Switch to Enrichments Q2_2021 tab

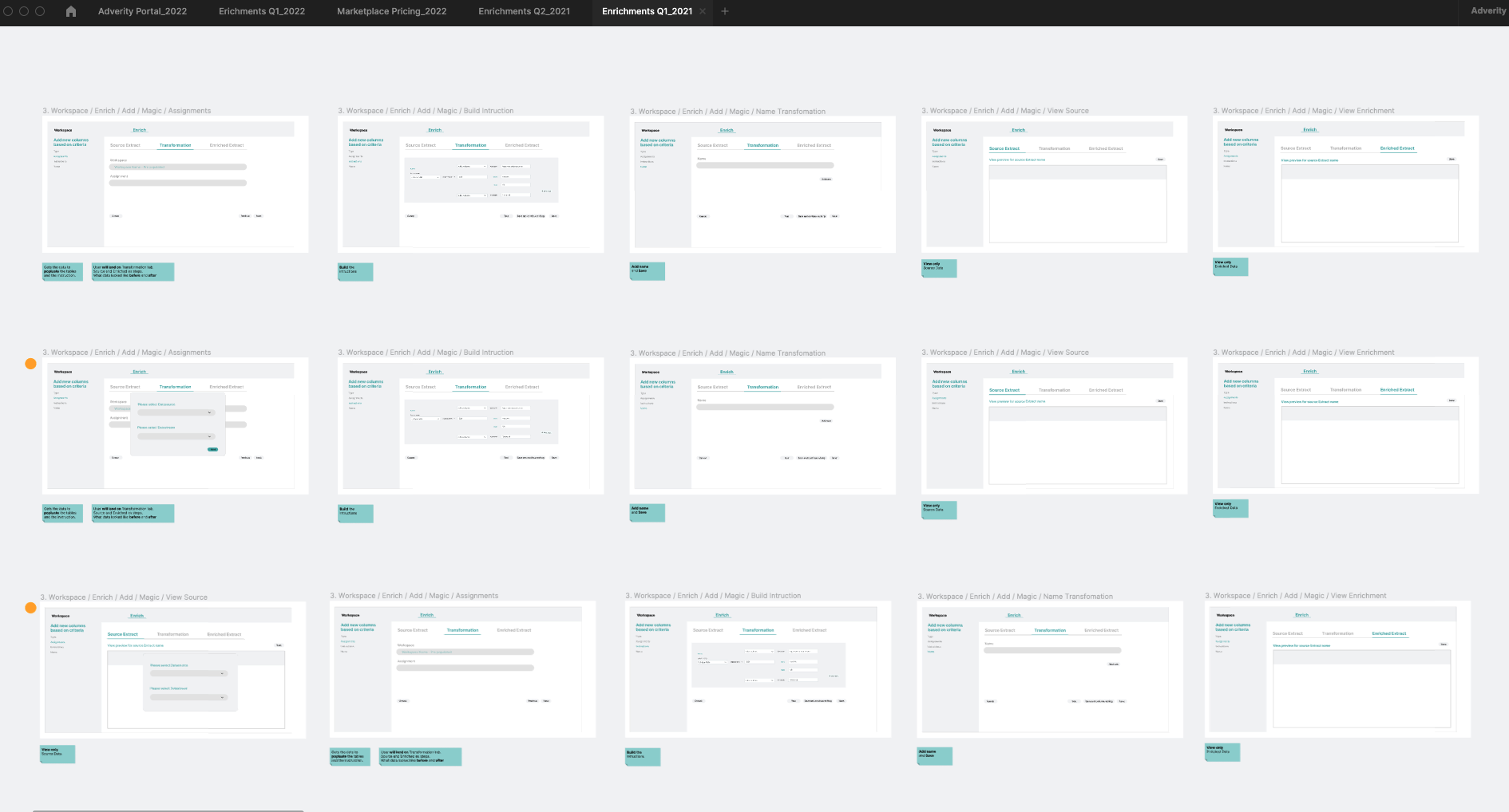(x=524, y=11)
